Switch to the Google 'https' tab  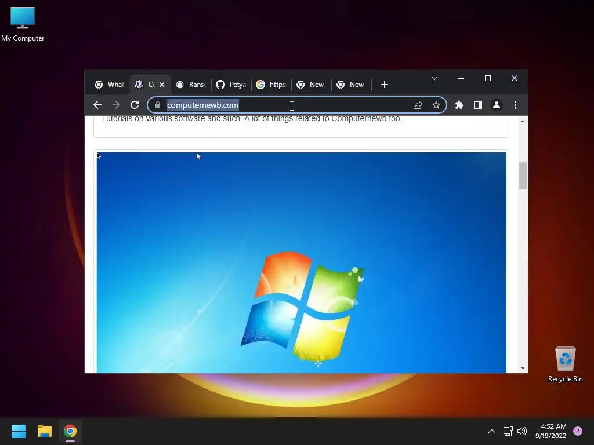click(x=271, y=85)
